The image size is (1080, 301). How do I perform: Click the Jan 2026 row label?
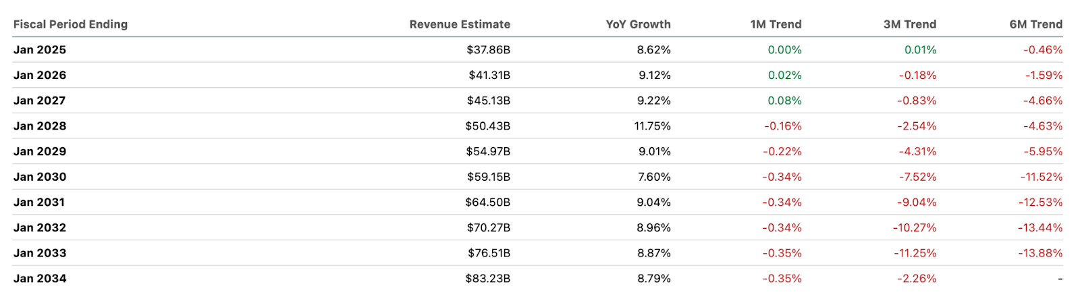point(40,75)
